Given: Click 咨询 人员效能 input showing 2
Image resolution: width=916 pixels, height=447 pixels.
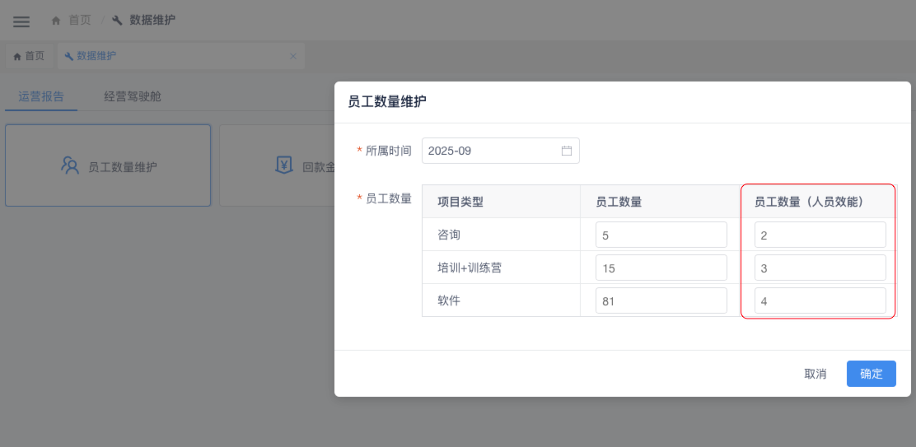Looking at the screenshot, I should (820, 235).
